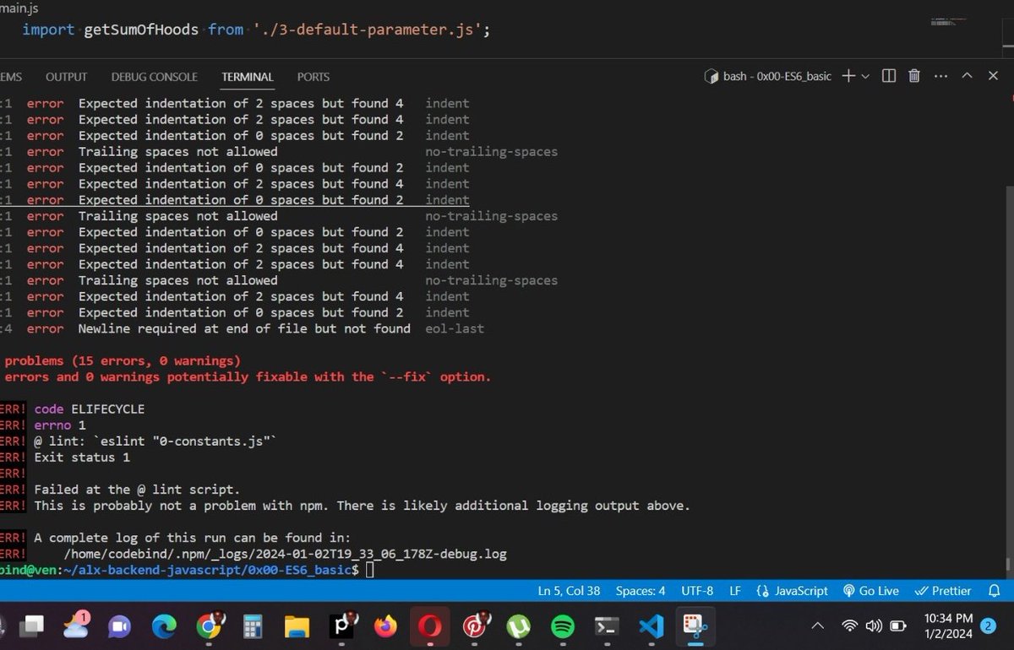The image size is (1014, 650).
Task: Click the getSumOfHoods identifier in the editor
Action: point(141,30)
